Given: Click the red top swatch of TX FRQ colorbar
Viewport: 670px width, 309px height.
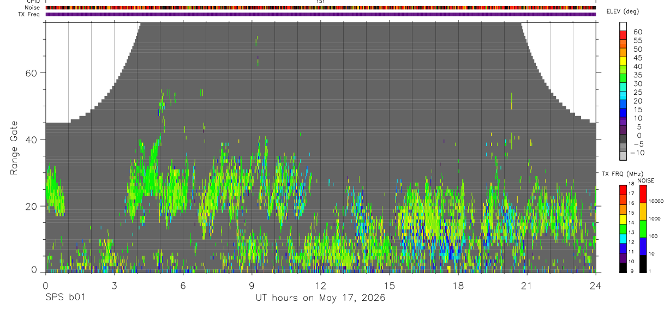Looking at the screenshot, I should coord(623,190).
